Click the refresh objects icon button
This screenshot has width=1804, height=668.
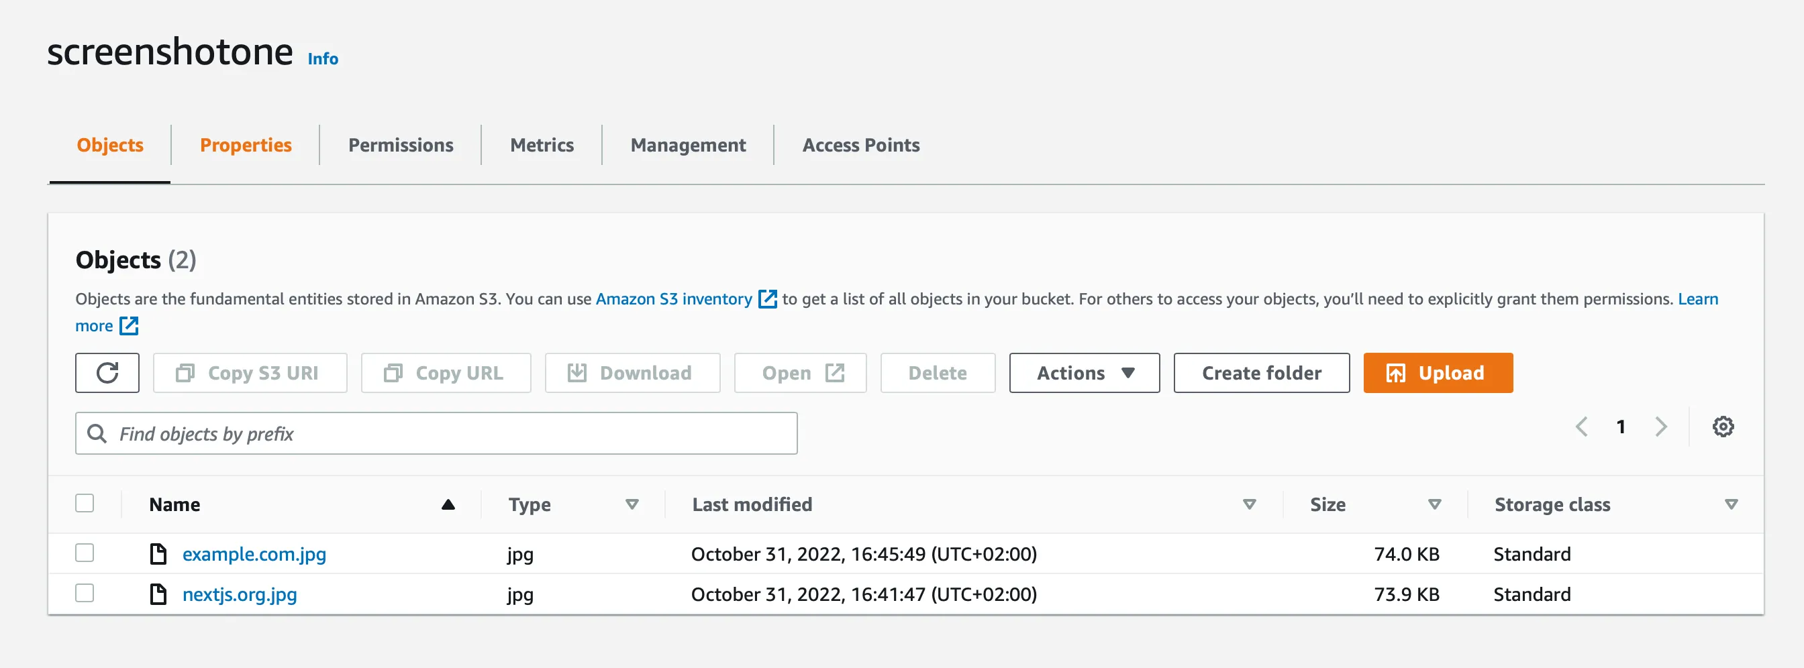107,373
